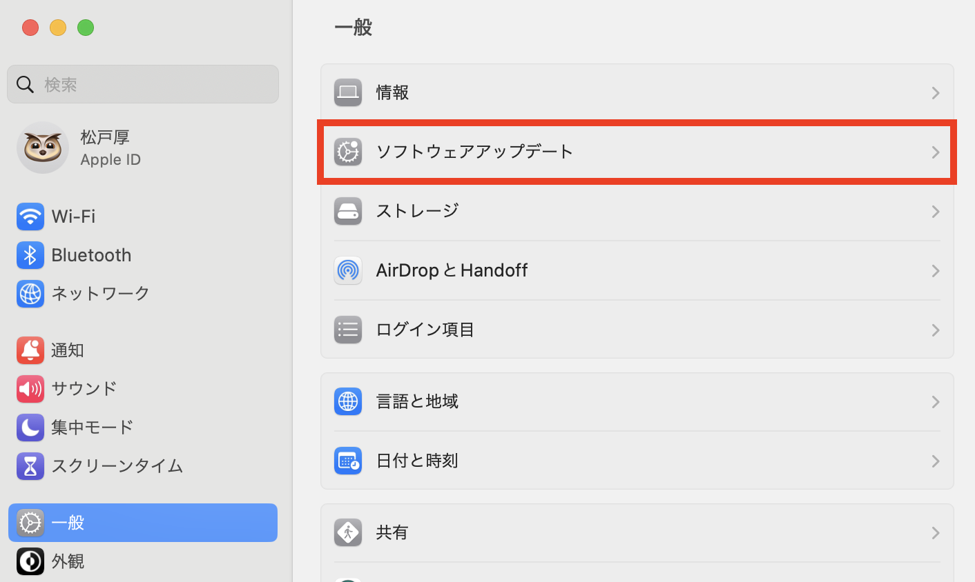Click the 共有 sharing icon
Image resolution: width=975 pixels, height=582 pixels.
click(348, 532)
